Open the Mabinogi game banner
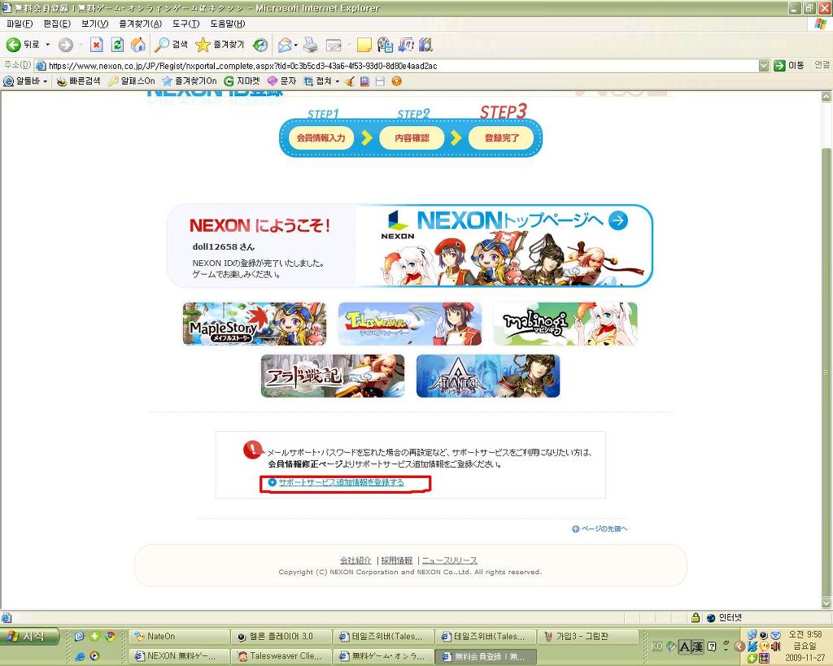This screenshot has height=666, width=833. [x=565, y=324]
